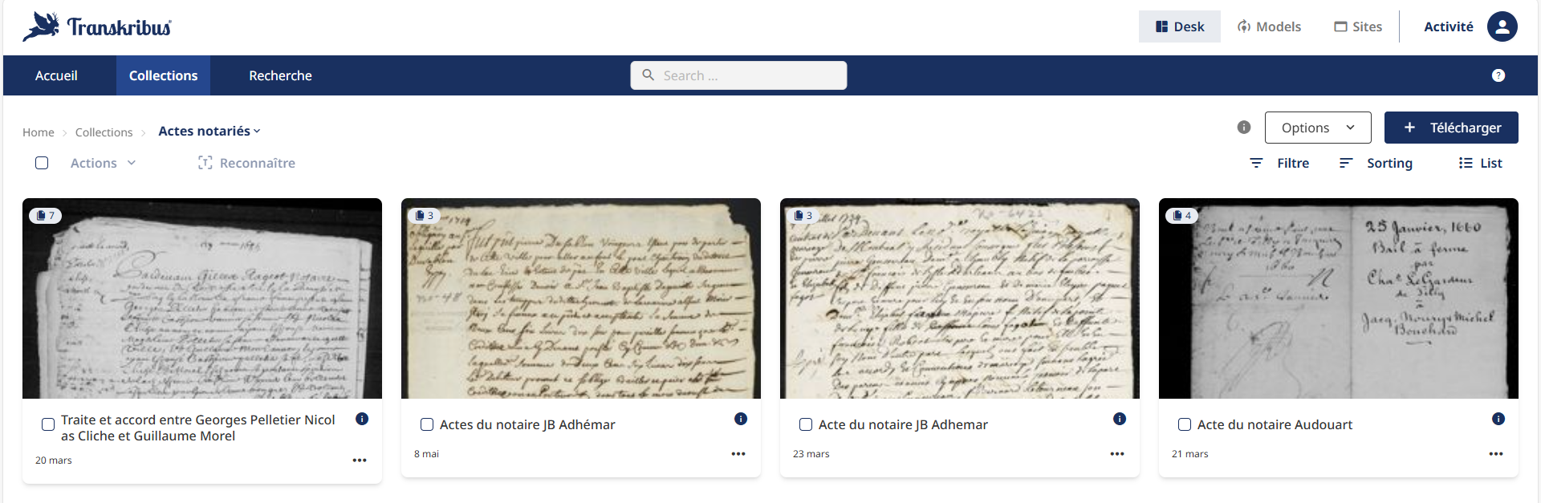The height and width of the screenshot is (503, 1541).
Task: Open info for Actes du notaire JB Adhémar
Action: (x=741, y=419)
